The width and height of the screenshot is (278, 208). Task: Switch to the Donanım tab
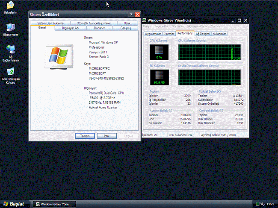pyautogui.click(x=100, y=28)
